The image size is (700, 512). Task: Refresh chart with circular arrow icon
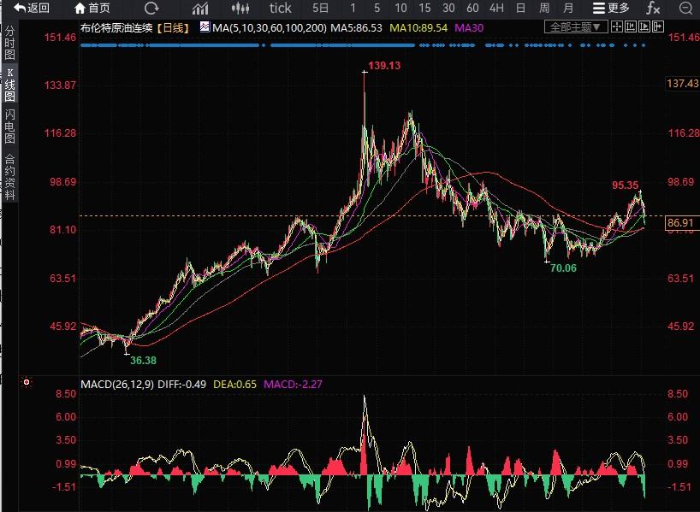151,8
